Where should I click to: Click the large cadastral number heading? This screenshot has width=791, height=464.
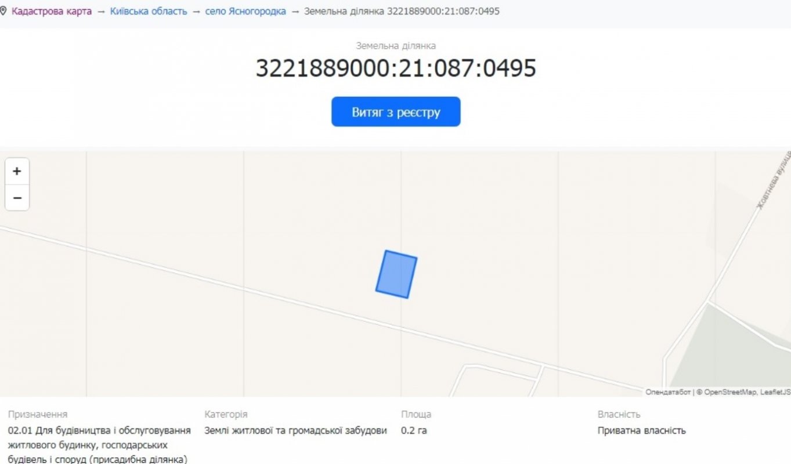click(x=396, y=68)
